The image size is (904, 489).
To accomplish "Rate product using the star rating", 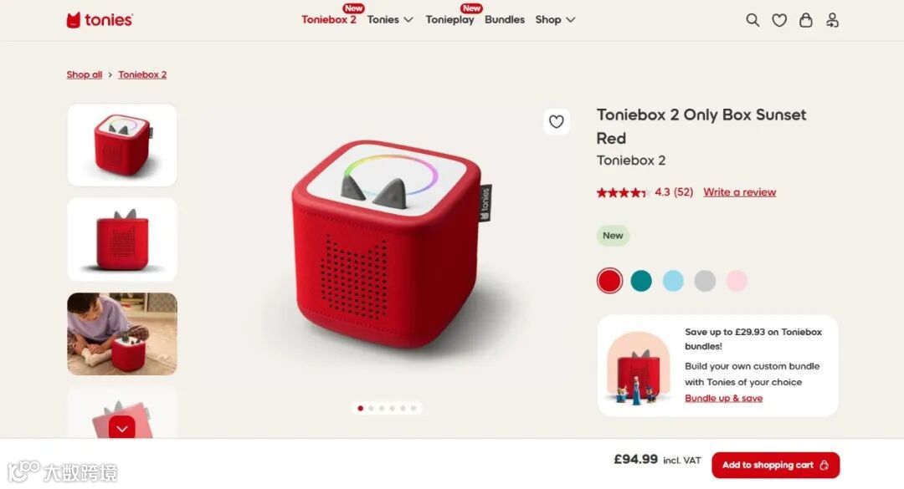I will point(621,192).
